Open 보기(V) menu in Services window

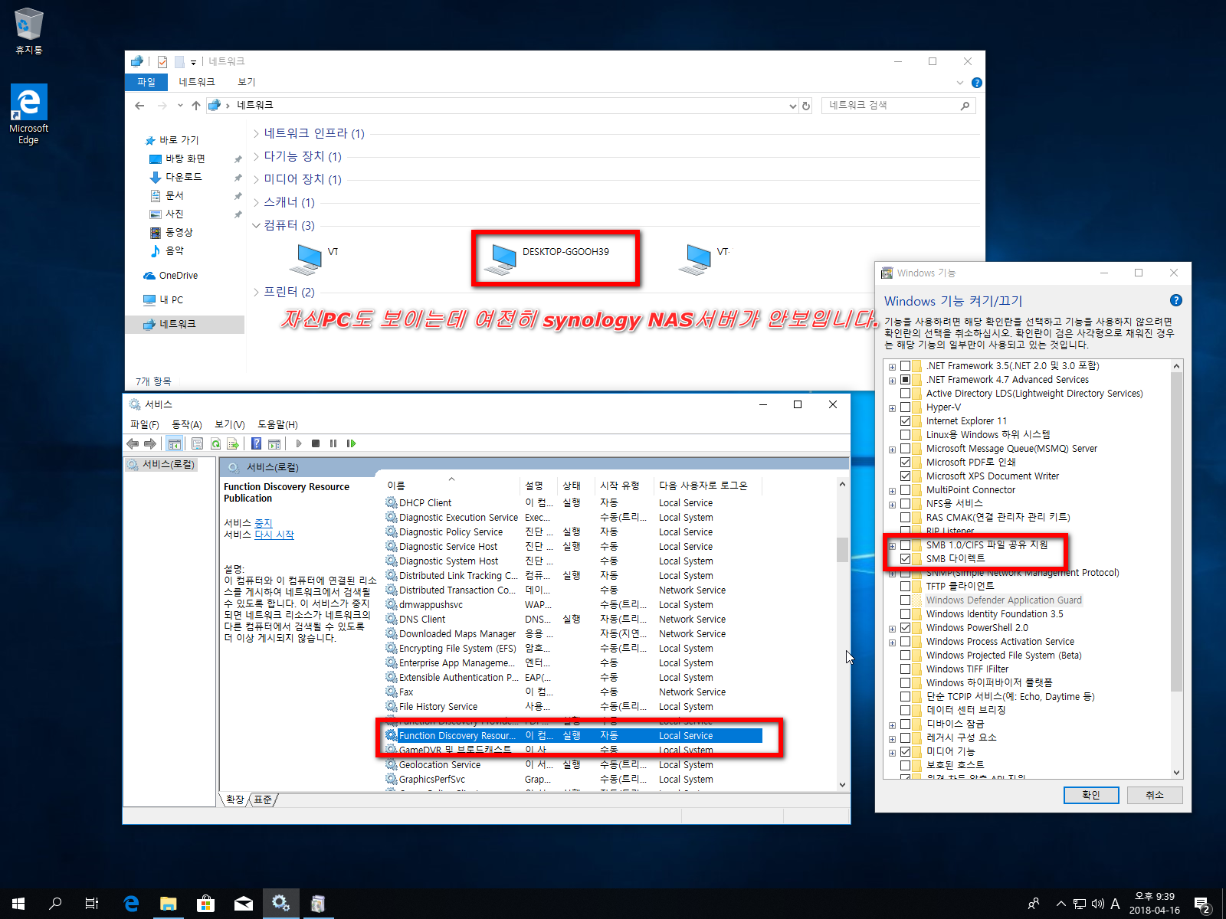[x=229, y=424]
